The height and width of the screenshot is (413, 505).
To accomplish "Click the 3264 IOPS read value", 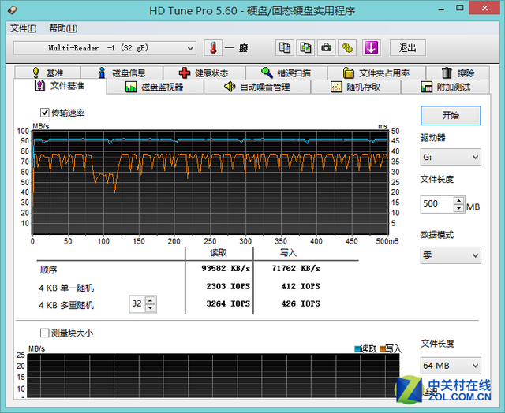I will coord(228,303).
